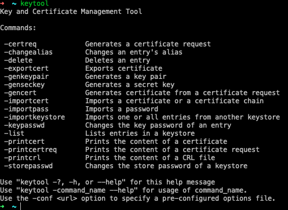The width and height of the screenshot is (288, 210).
Task: Click 'Changes the key password of an entry'
Action: [158, 125]
